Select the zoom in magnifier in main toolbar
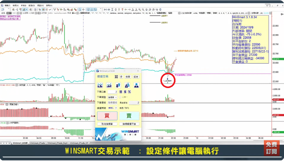 tap(140, 9)
